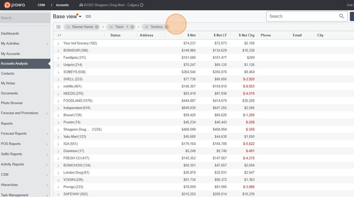
Task: Click the sidebar Search field
Action: point(25,18)
